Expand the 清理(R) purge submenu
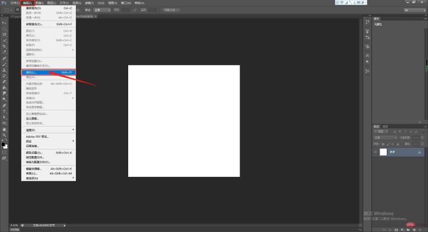The width and height of the screenshot is (428, 232). coord(48,130)
